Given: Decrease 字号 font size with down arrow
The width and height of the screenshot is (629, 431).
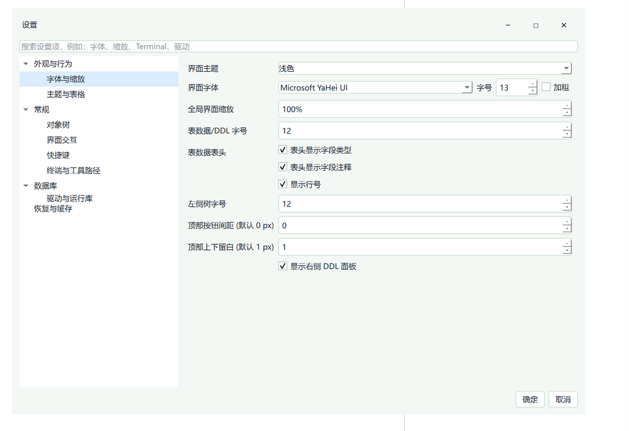Looking at the screenshot, I should 532,91.
